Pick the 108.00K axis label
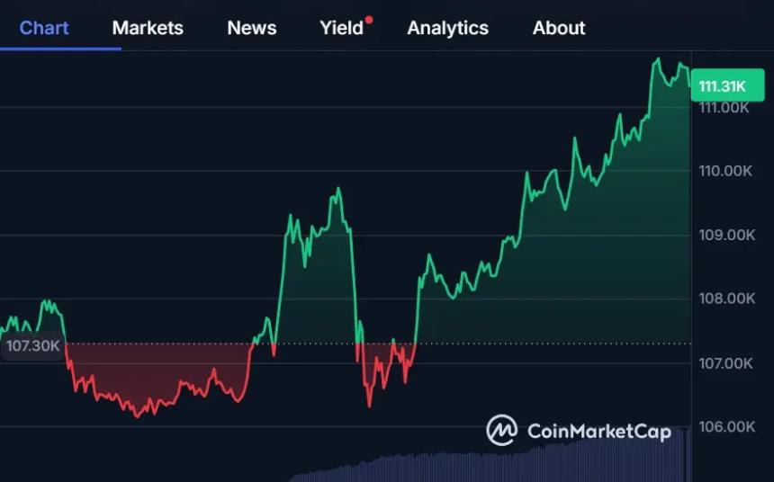The height and width of the screenshot is (482, 774). (x=724, y=299)
